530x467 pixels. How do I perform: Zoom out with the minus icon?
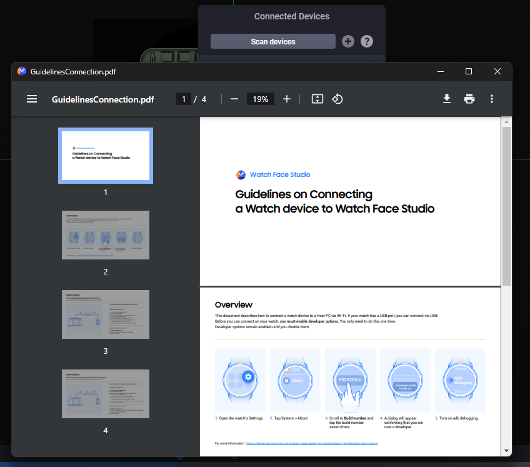(234, 99)
